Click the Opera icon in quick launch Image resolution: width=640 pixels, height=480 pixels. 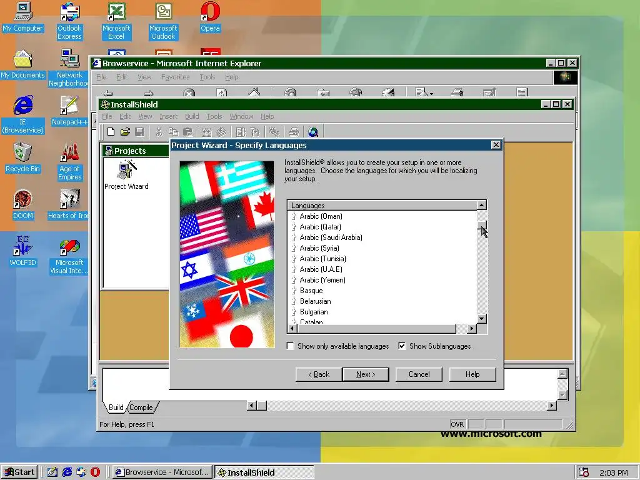[95, 472]
